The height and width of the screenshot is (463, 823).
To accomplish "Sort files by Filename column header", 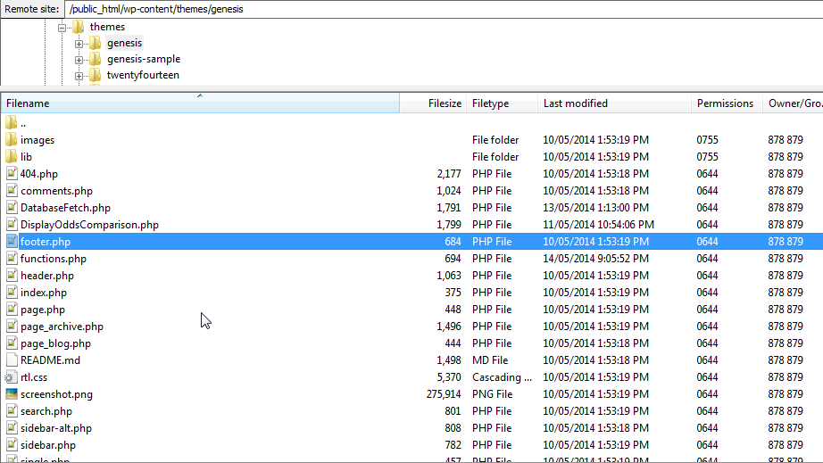I will 200,103.
